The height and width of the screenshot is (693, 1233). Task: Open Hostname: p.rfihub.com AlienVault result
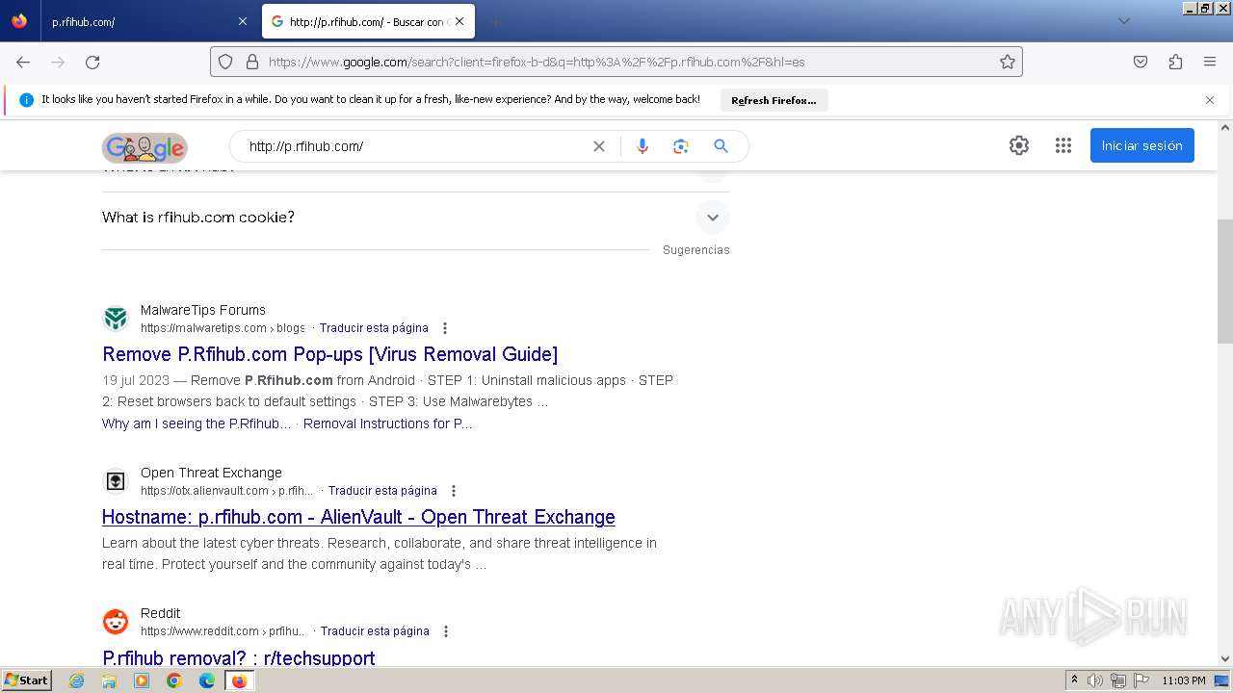click(358, 517)
